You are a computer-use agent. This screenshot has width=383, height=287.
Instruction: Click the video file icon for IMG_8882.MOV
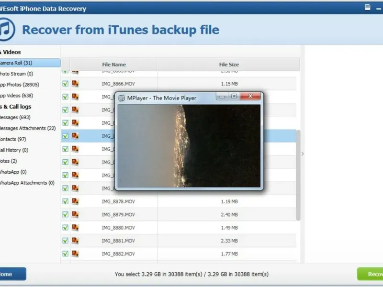click(75, 254)
